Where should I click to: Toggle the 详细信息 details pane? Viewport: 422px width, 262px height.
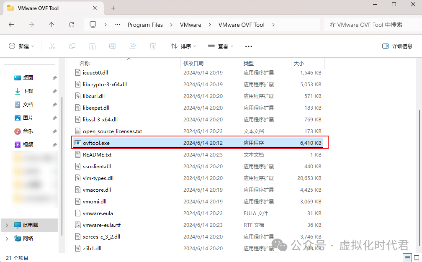click(397, 46)
